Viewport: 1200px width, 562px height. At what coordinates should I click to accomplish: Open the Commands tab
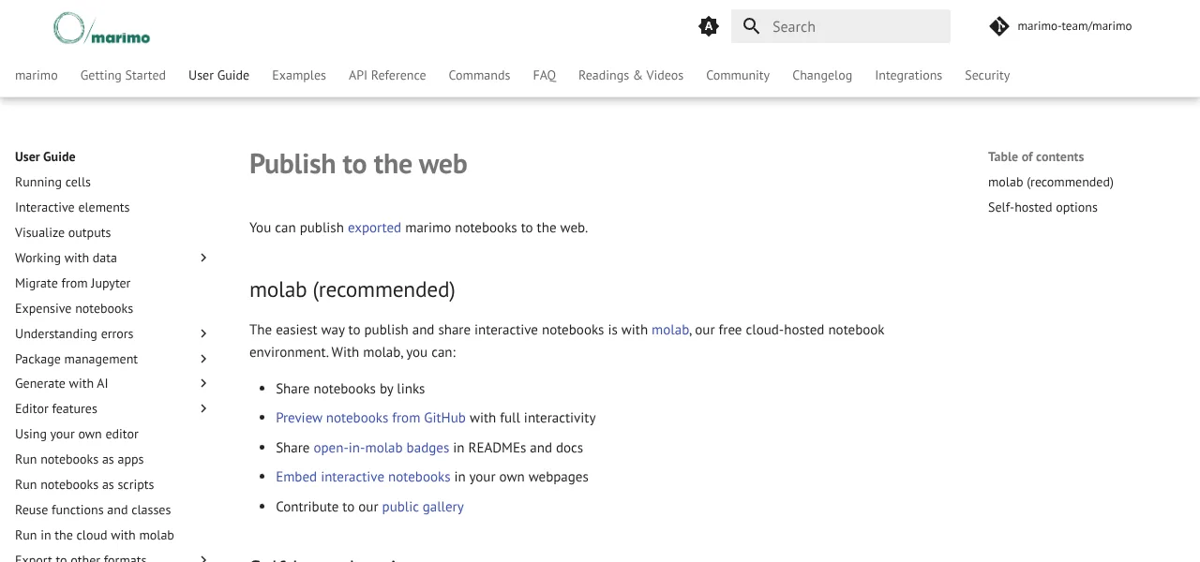tap(479, 75)
